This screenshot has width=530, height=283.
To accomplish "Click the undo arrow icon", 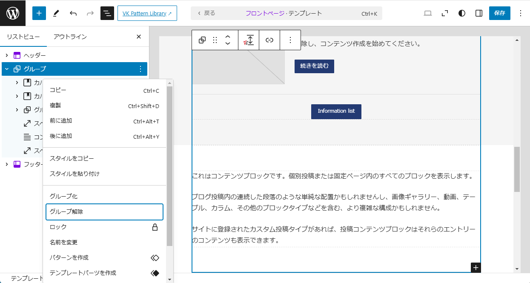I will tap(73, 13).
